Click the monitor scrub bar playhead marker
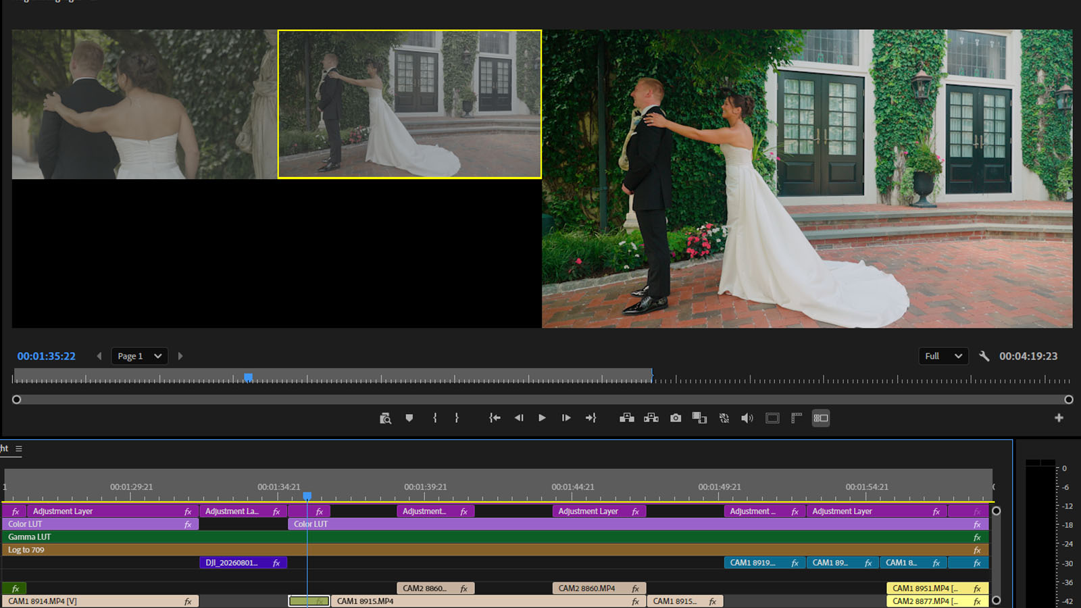Screen dimensions: 1081x608 click(x=248, y=377)
